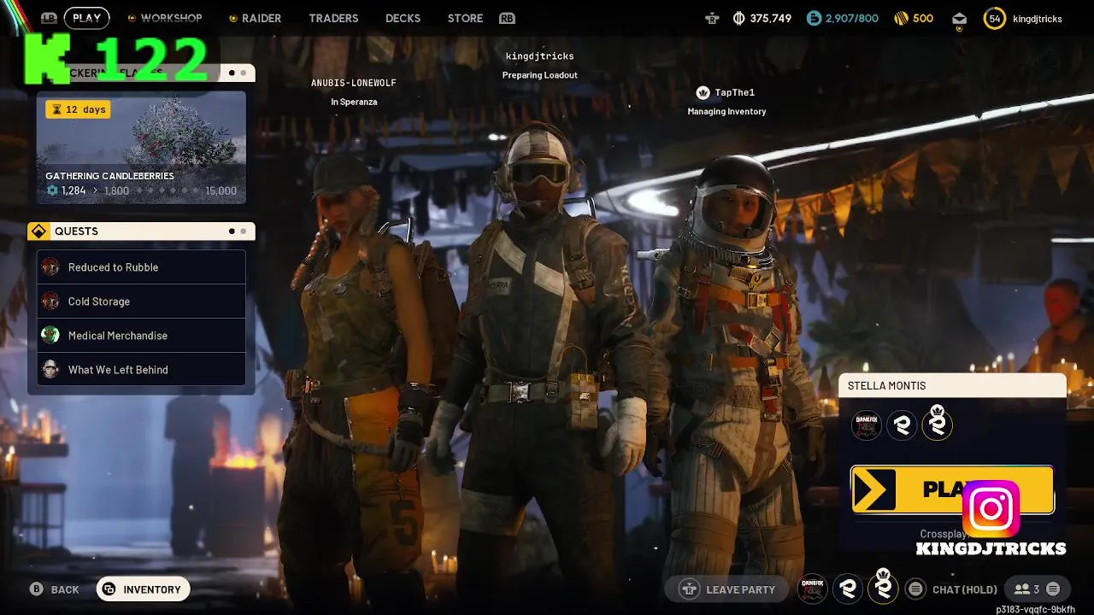Click the candleberries progress icon beside 1,284
Viewport: 1094px width, 615px height.
pyautogui.click(x=52, y=190)
